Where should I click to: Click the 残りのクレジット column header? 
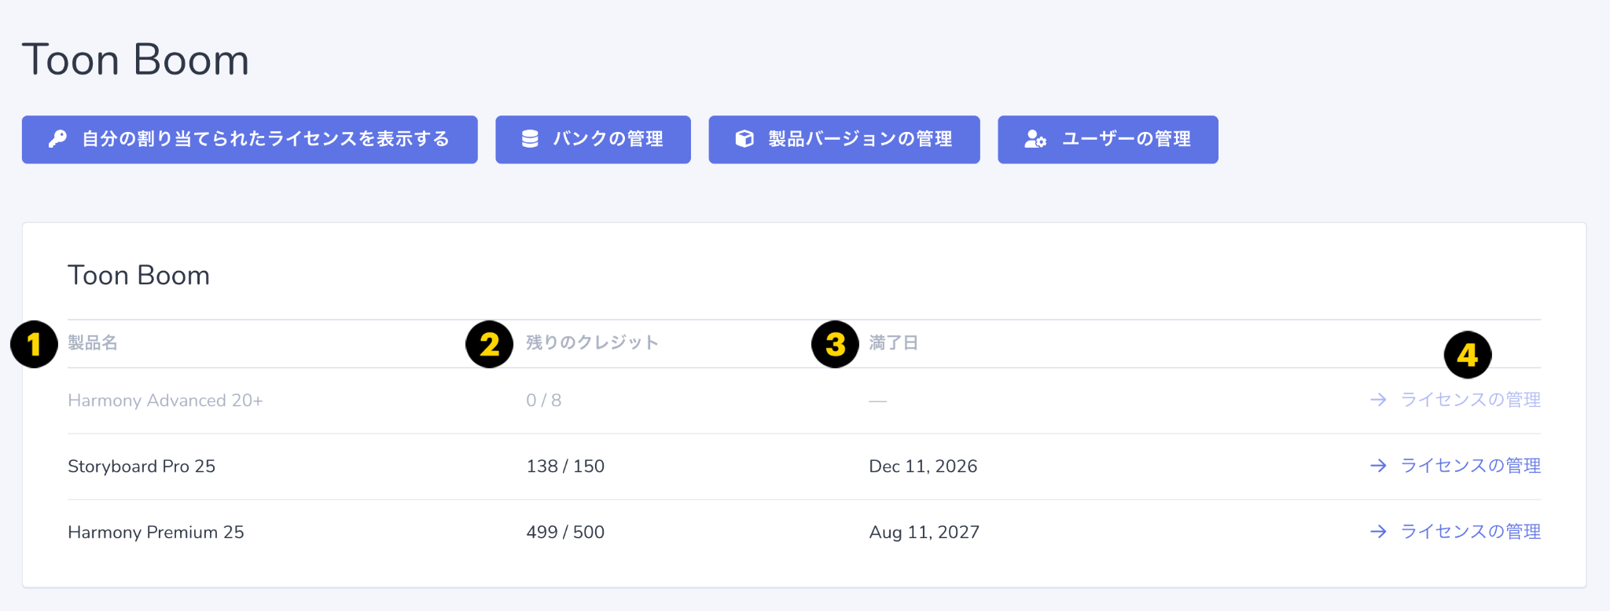click(593, 343)
